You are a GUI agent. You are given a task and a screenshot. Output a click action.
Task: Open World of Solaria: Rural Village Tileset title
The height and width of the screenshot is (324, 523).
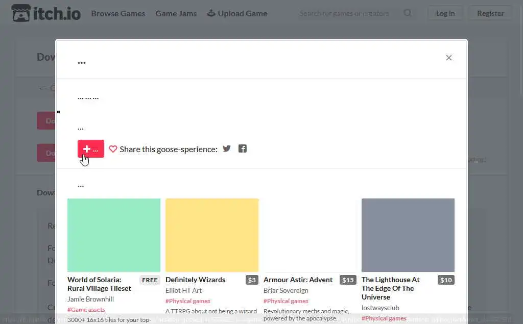tap(99, 284)
